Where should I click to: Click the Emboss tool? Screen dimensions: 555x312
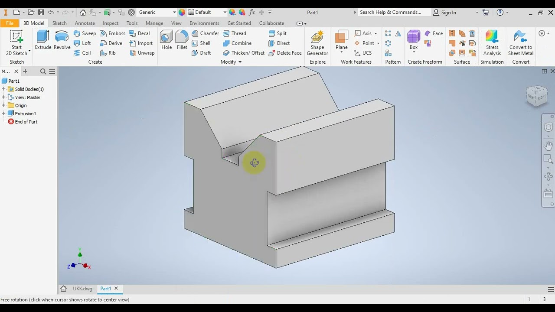tap(113, 33)
